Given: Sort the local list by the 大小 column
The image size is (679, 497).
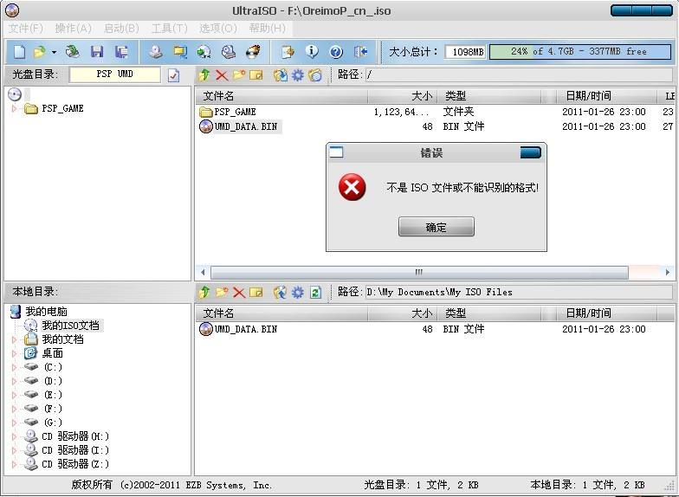Looking at the screenshot, I should [x=403, y=313].
